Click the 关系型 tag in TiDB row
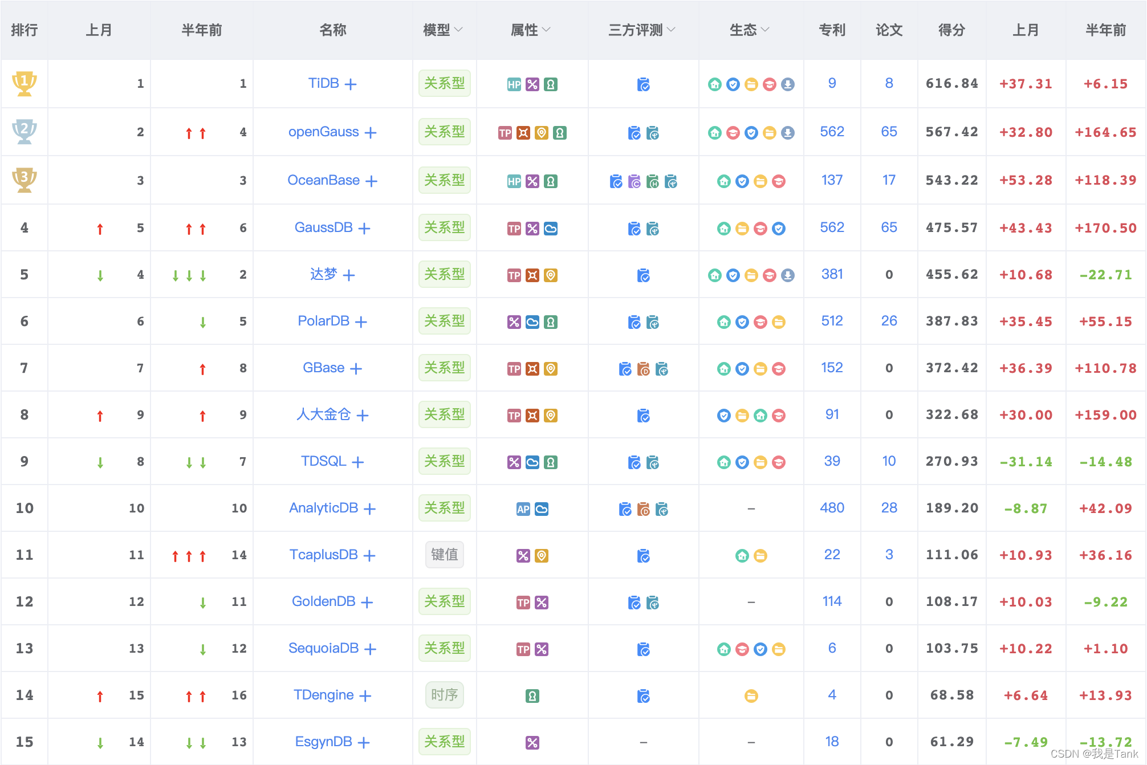This screenshot has width=1147, height=765. [445, 83]
